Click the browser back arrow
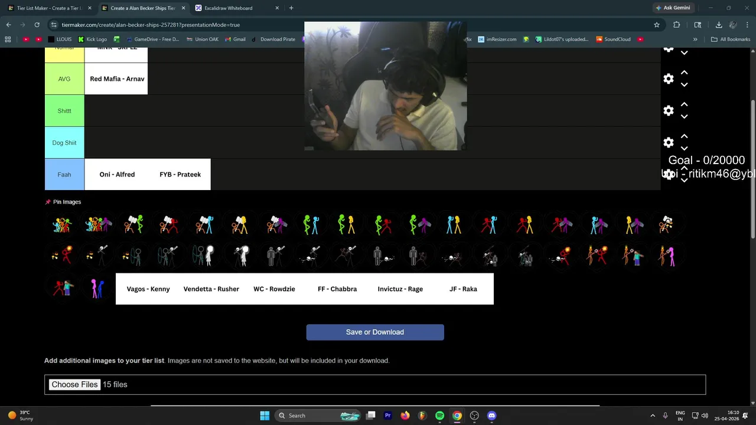 click(8, 25)
